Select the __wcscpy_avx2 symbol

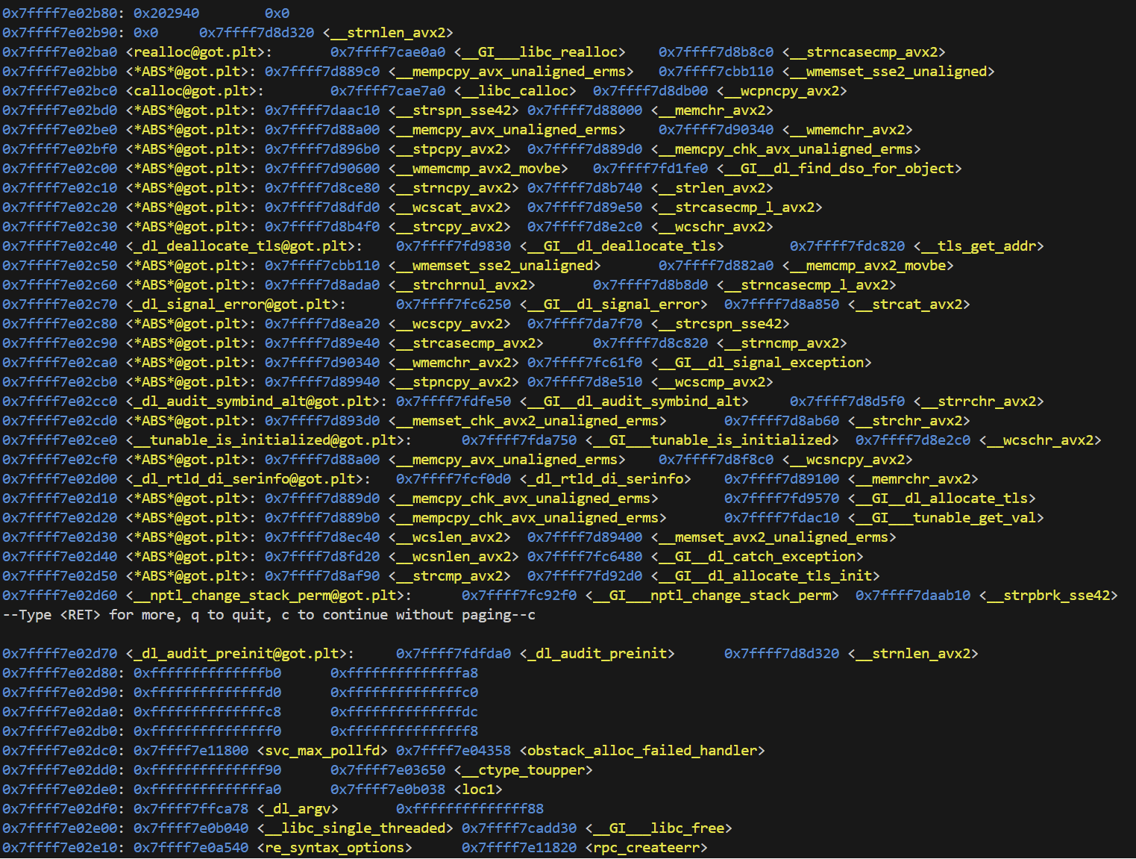450,324
